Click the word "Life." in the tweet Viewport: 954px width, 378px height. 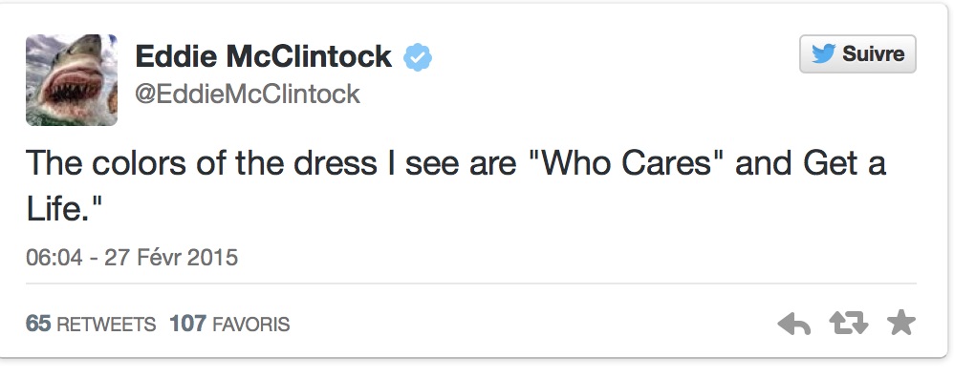tap(54, 208)
